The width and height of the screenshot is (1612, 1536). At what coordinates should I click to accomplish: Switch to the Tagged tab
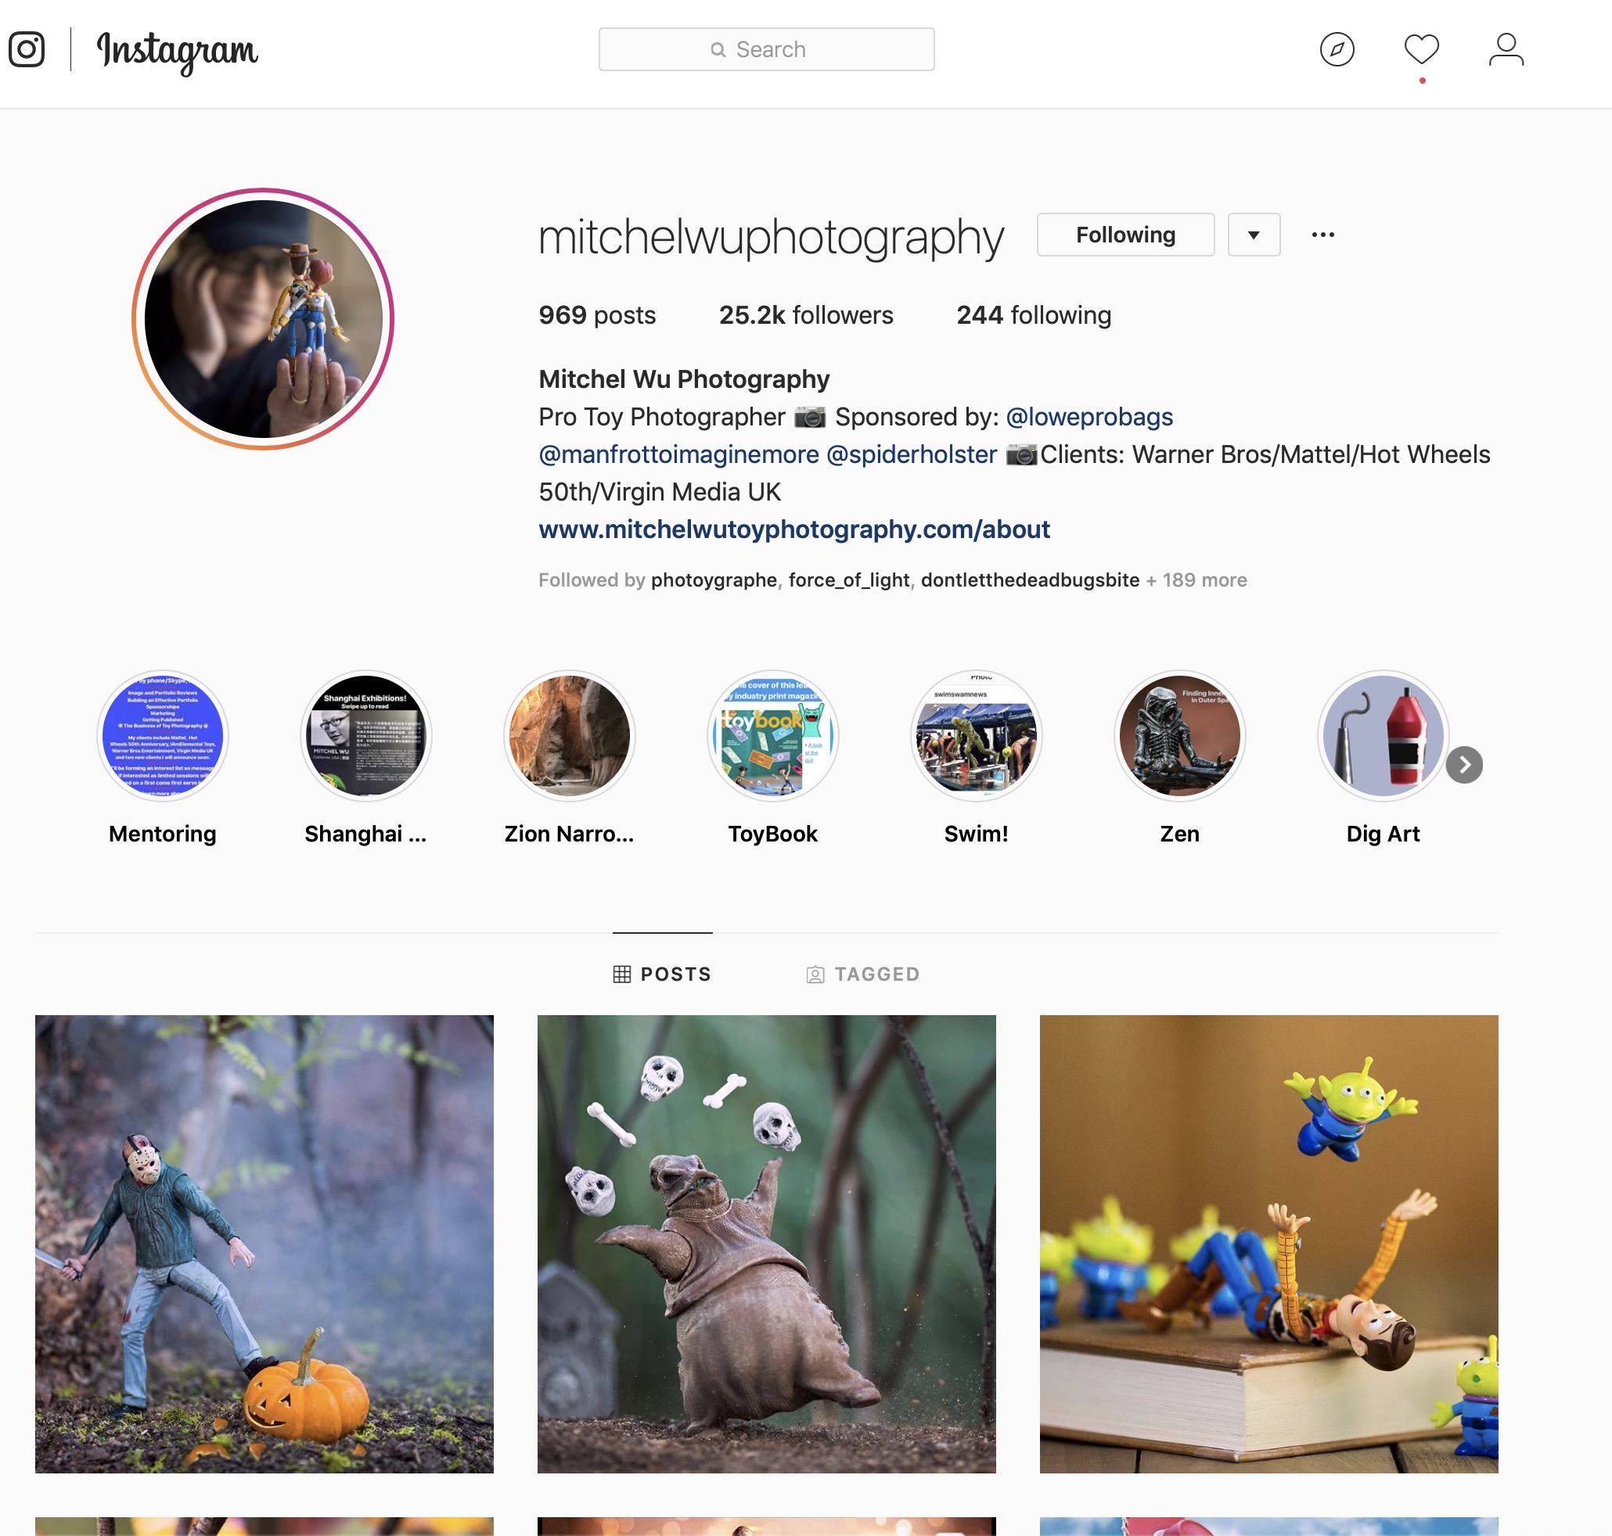pyautogui.click(x=863, y=974)
